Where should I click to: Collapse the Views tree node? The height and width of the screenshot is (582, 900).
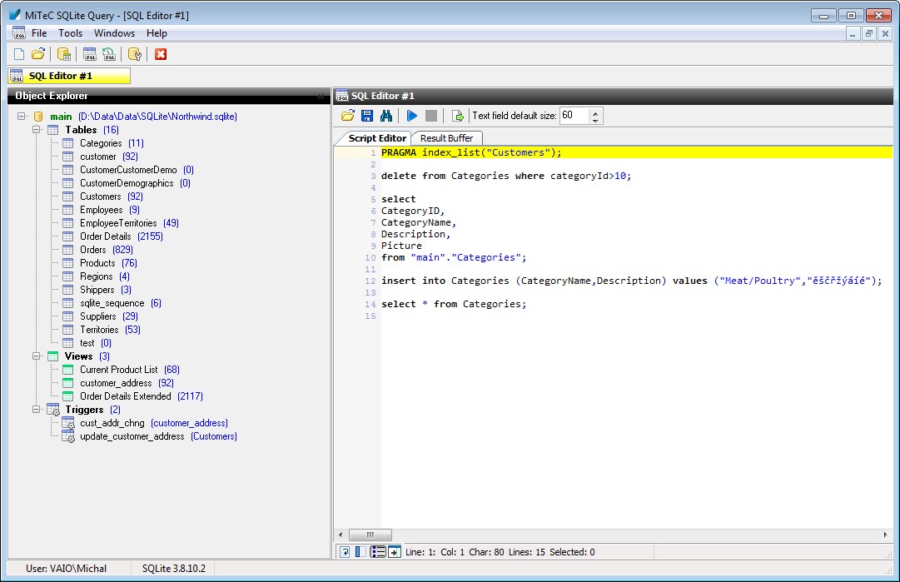[37, 356]
